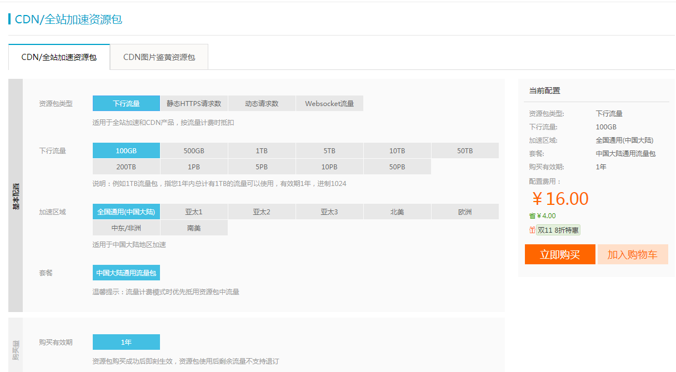This screenshot has width=676, height=372.
Task: Select 下行流量 resource package type
Action: [126, 104]
